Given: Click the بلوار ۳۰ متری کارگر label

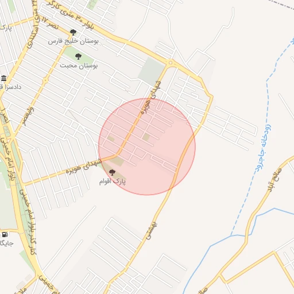Looking at the screenshot, I should pyautogui.click(x=71, y=16).
